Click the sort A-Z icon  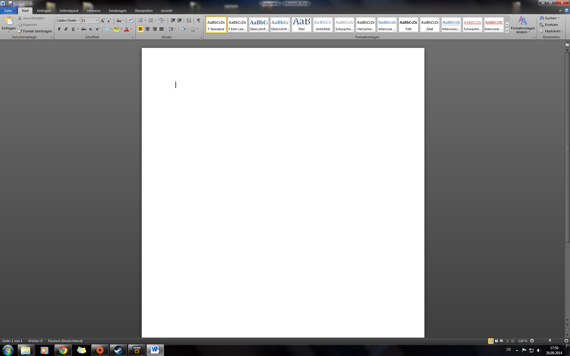189,20
